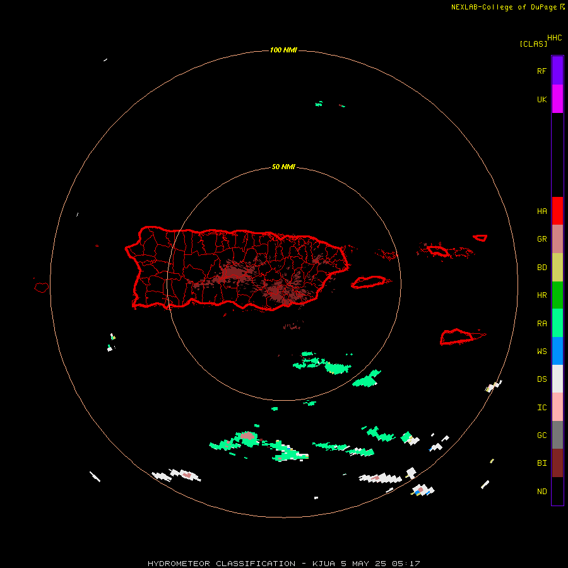Click the HR legend label

(x=541, y=295)
